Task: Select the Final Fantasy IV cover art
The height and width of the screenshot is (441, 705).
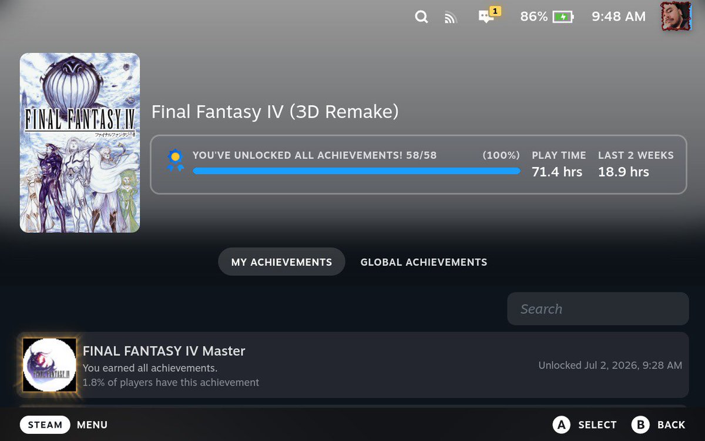Action: point(80,143)
